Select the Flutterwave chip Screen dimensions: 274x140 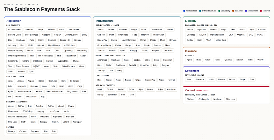(13, 111)
